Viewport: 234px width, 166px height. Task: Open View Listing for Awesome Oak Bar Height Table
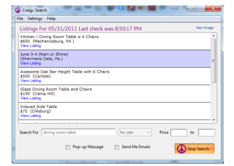(x=30, y=81)
